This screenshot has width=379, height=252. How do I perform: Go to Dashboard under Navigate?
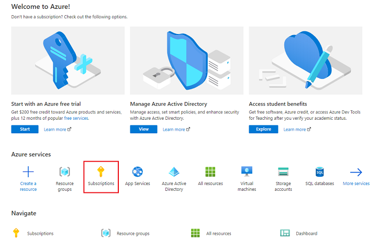[306, 233]
